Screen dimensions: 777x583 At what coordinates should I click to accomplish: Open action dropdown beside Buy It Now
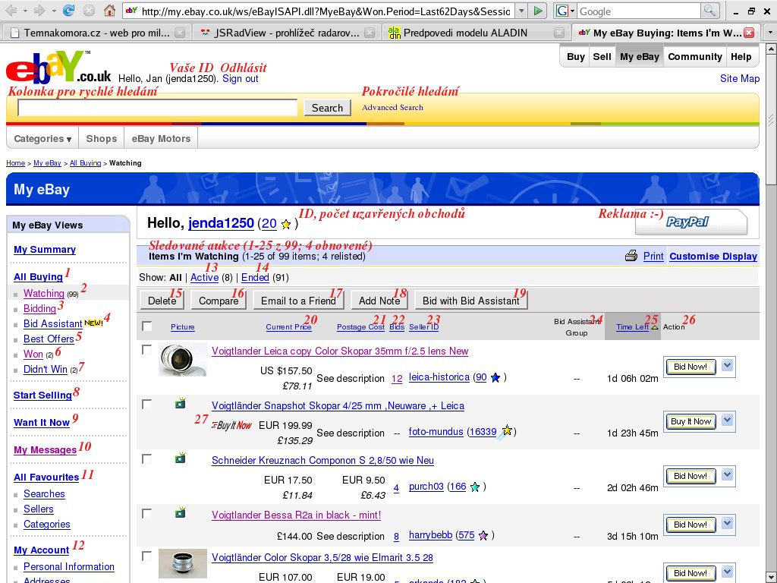click(x=727, y=421)
